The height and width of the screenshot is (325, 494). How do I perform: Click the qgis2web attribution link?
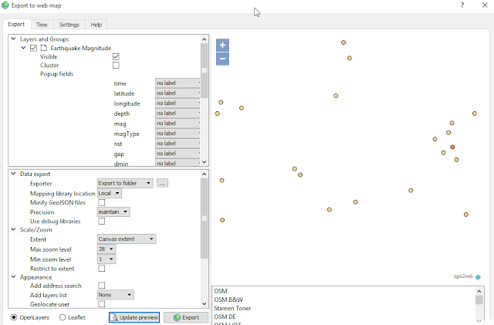pyautogui.click(x=463, y=276)
